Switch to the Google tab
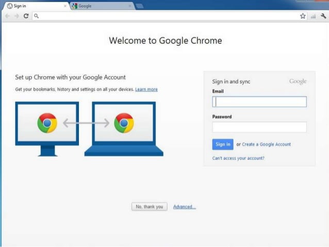The width and height of the screenshot is (329, 247). tap(102, 6)
